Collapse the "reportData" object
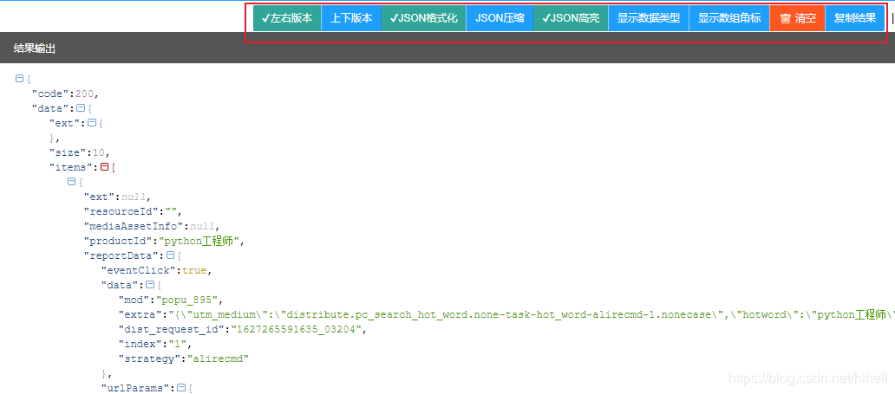Image resolution: width=895 pixels, height=394 pixels. coord(170,255)
